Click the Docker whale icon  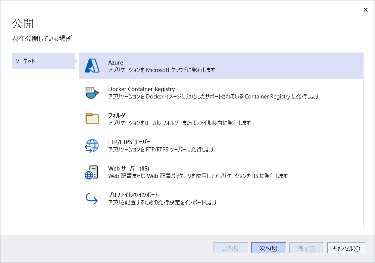point(92,93)
